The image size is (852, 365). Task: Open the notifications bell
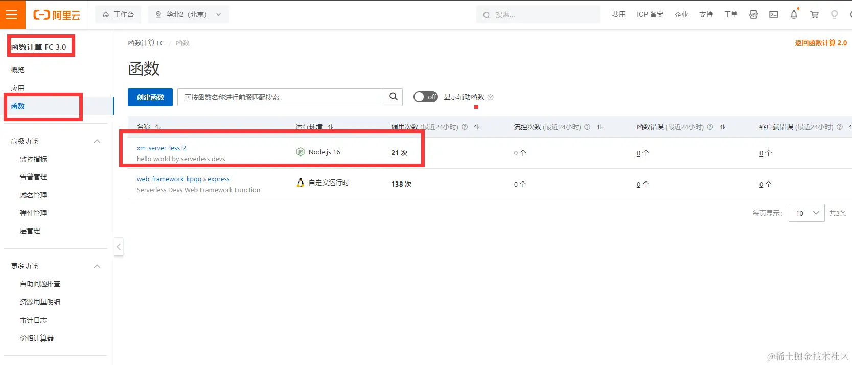794,15
